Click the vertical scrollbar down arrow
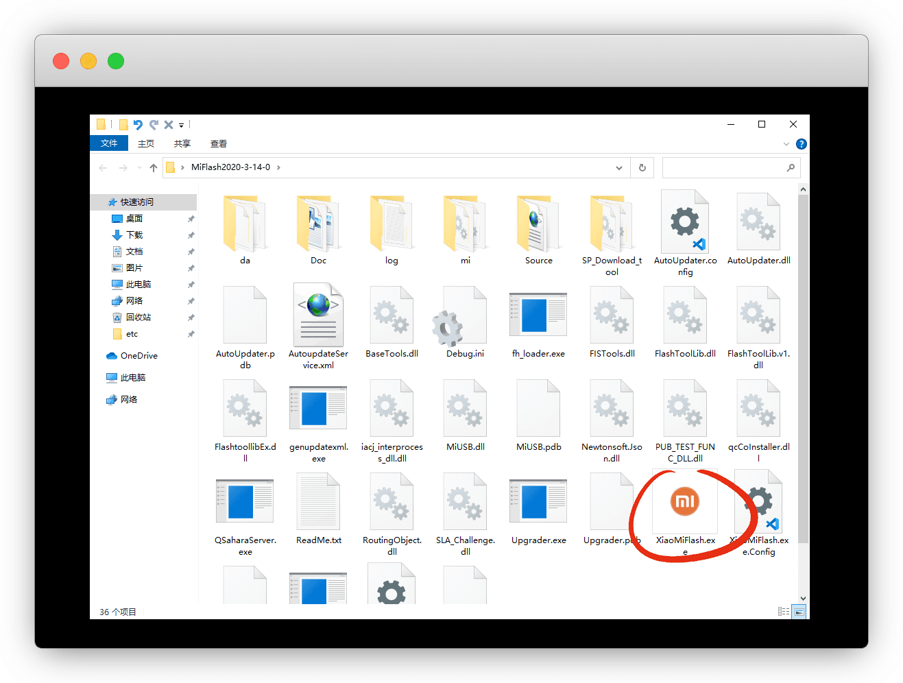 [803, 599]
